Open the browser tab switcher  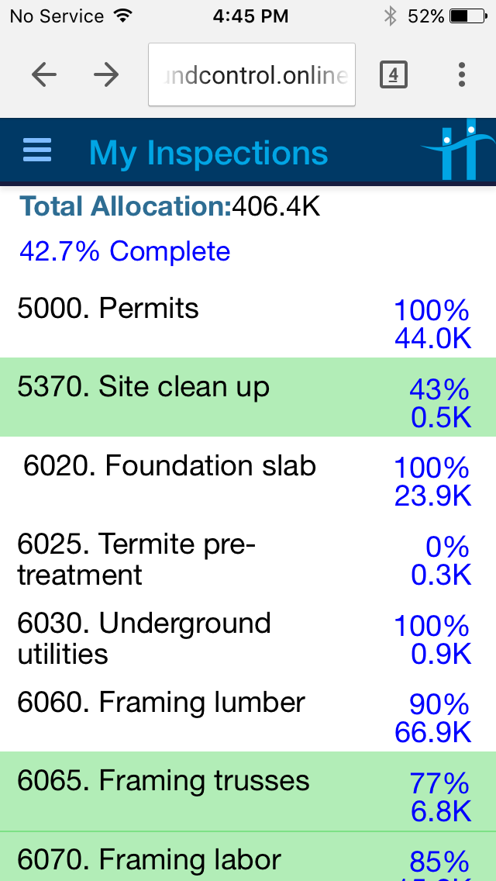[393, 74]
